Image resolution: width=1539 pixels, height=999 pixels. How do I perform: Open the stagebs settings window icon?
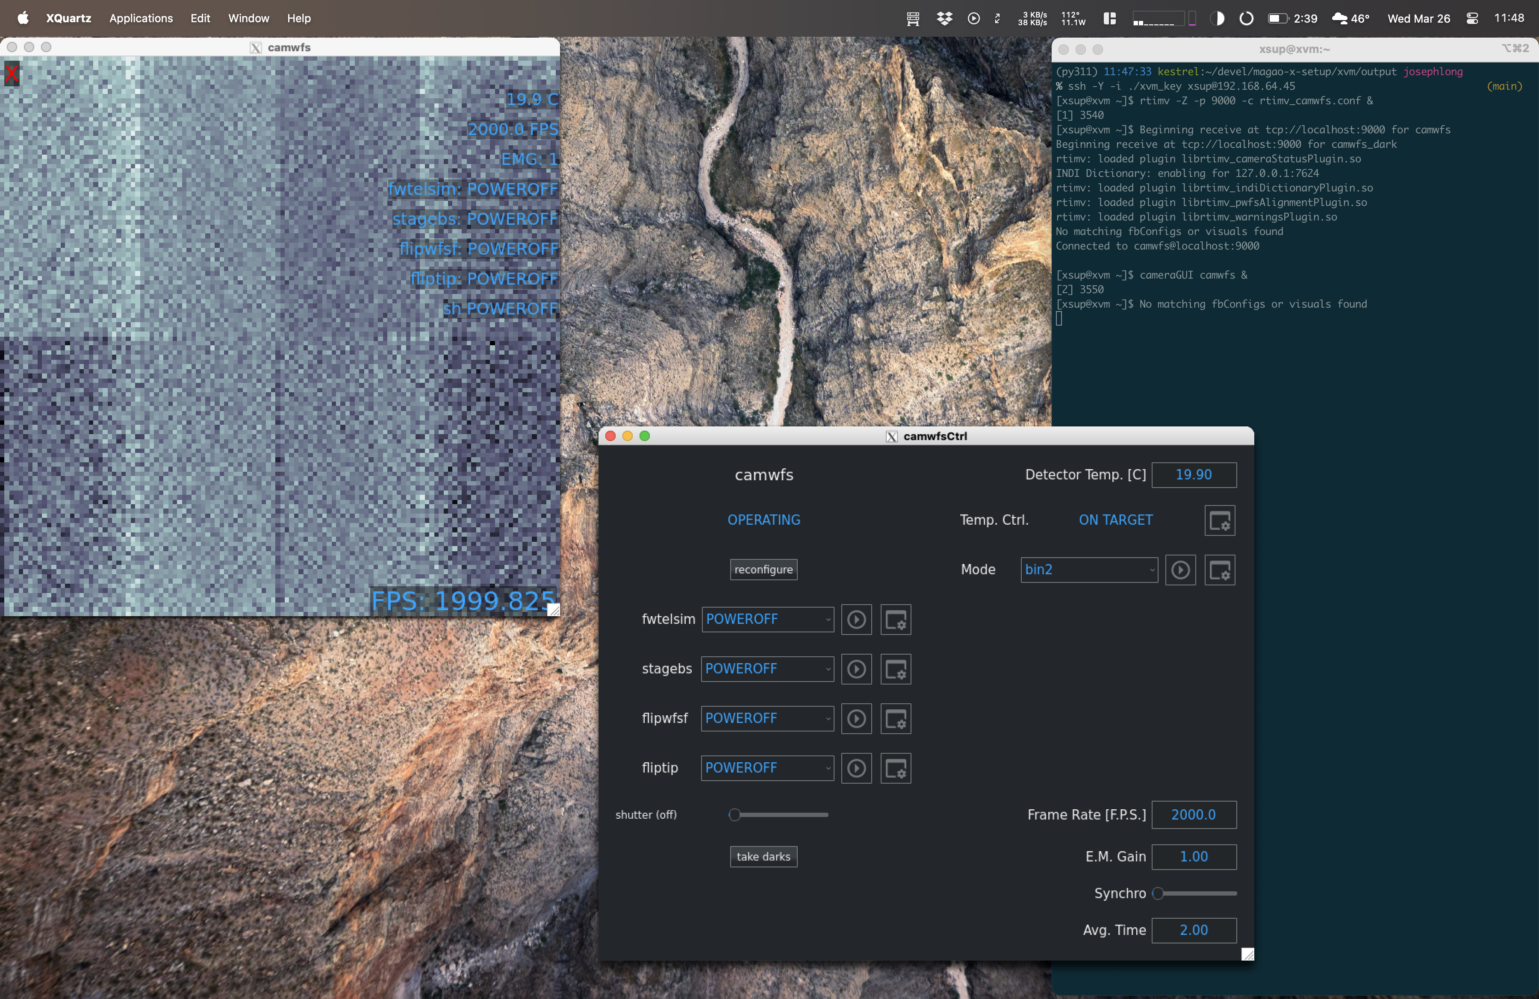pyautogui.click(x=896, y=670)
